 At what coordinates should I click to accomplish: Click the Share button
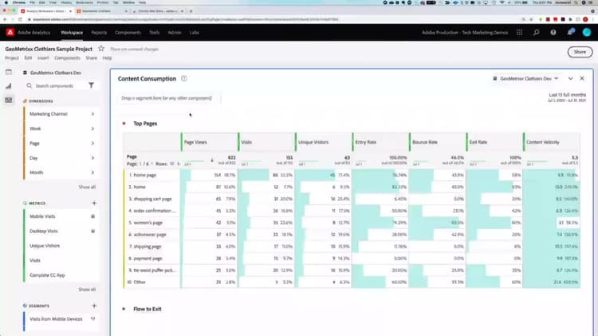[x=580, y=52]
